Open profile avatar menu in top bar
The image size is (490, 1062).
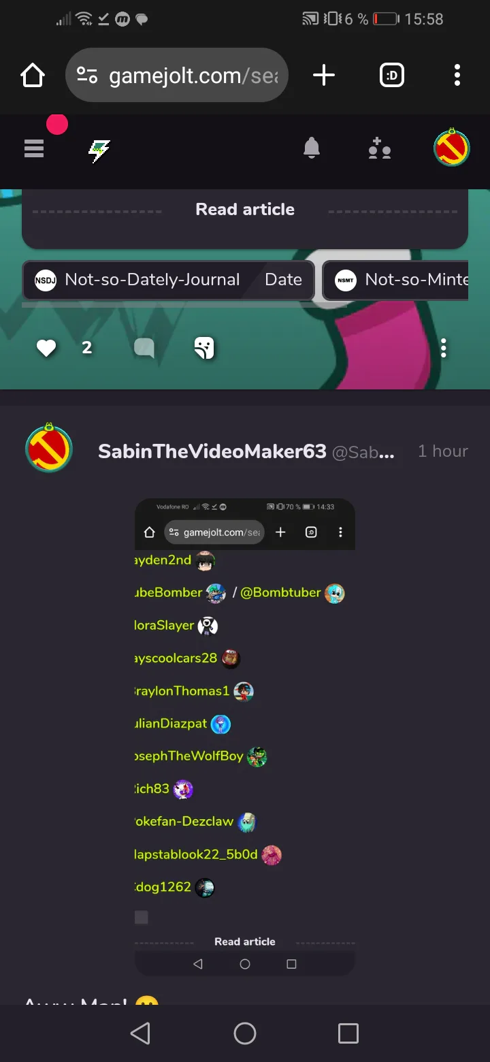click(x=452, y=147)
